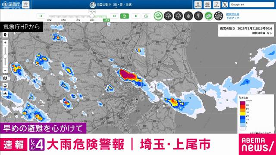The width and height of the screenshot is (276, 155).
Task: Zoom in with the map plus button
Action: point(5,43)
